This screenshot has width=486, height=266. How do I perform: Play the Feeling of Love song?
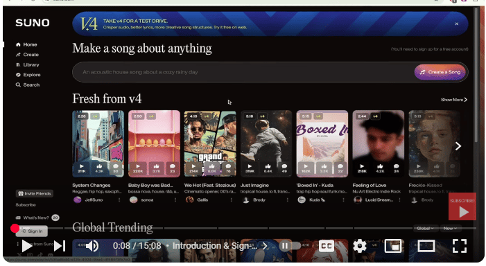click(x=362, y=168)
